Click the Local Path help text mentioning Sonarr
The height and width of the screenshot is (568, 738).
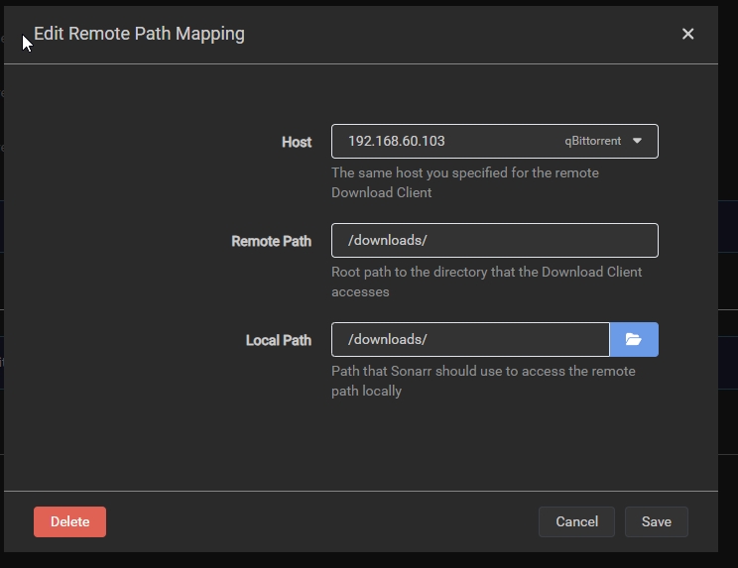pyautogui.click(x=483, y=381)
